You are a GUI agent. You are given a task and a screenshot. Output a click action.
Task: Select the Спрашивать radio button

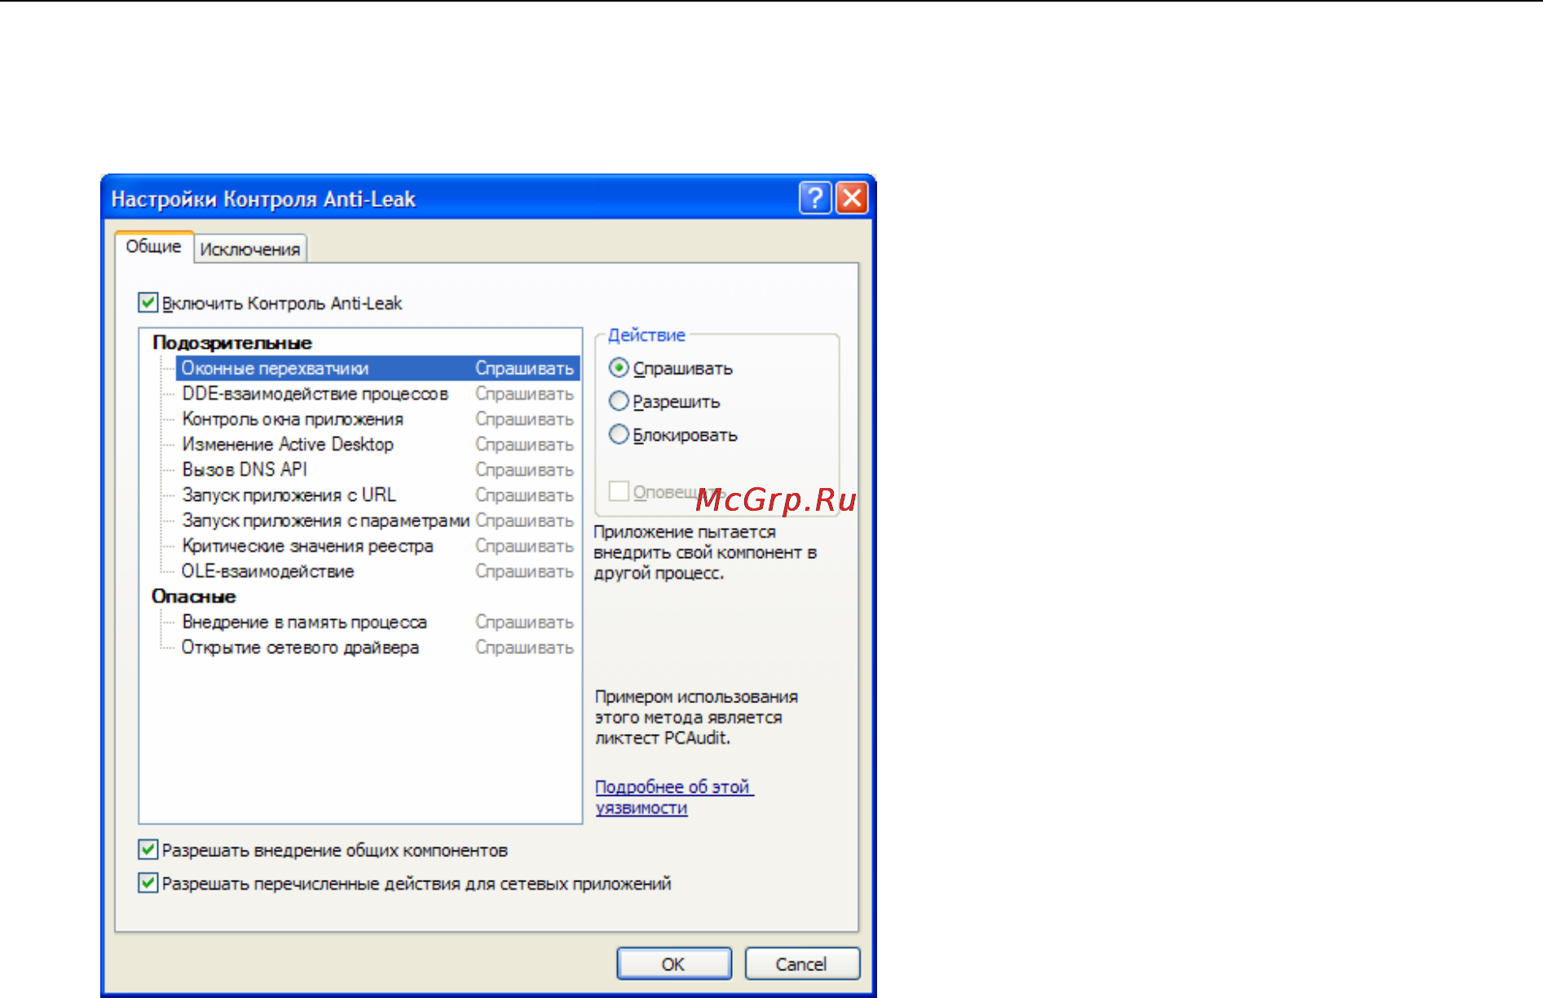619,368
